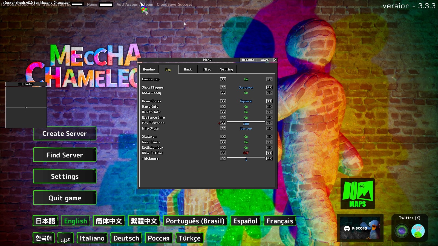
Task: Select Français language
Action: point(280,221)
